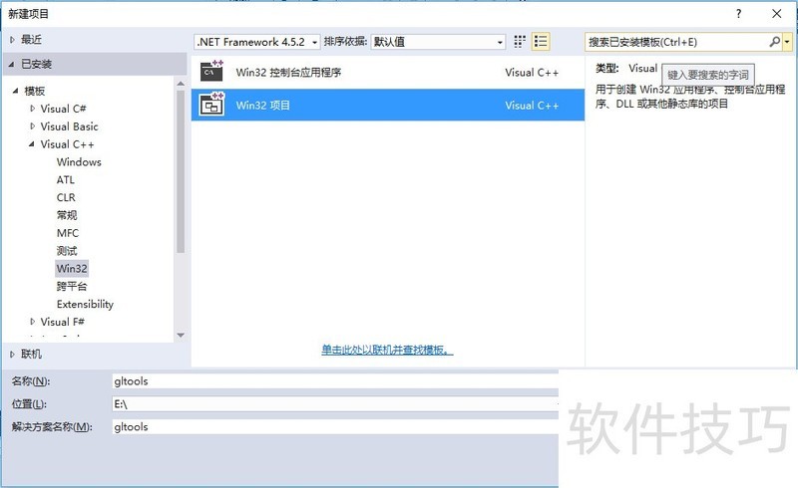Open .NET Framework 4.5.2 version dropdown
Image resolution: width=798 pixels, height=488 pixels.
[257, 42]
